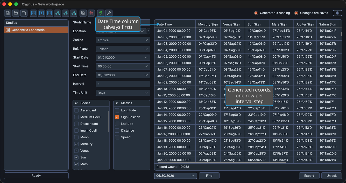Screen dimensions: 346x183
Task: Select the Geocentric Ephemeris study
Action: [36, 30]
